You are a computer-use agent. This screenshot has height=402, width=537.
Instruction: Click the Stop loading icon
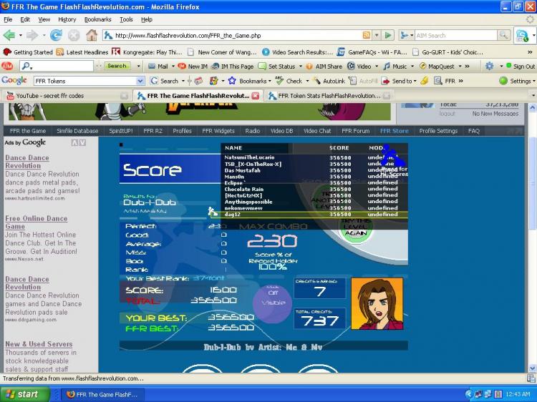pos(74,35)
